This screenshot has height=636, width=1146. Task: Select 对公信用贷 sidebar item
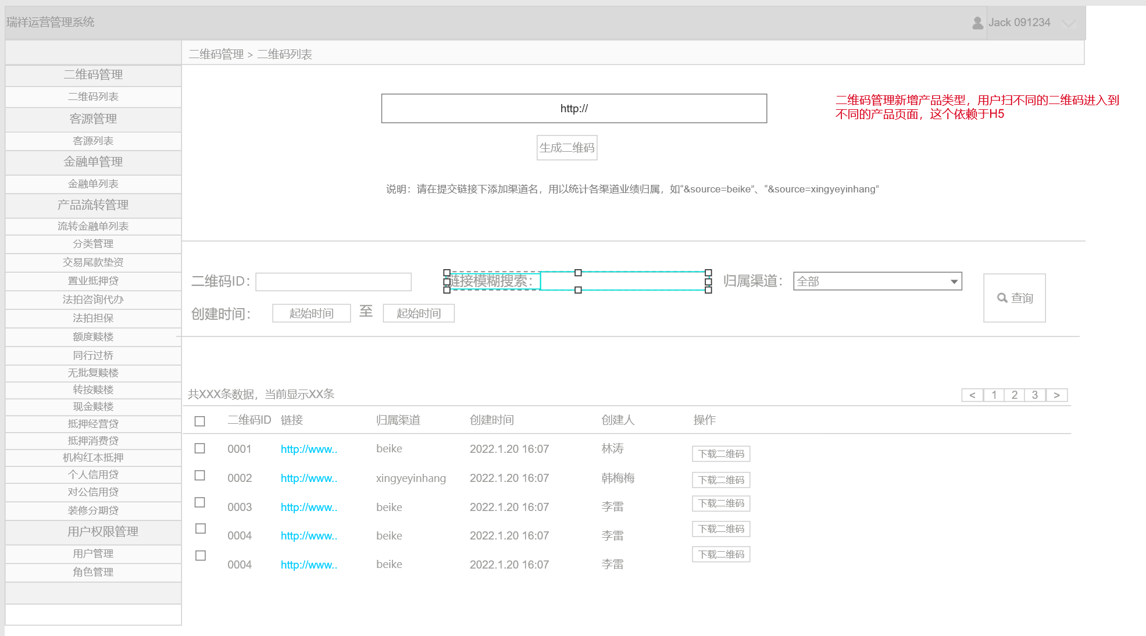point(93,492)
